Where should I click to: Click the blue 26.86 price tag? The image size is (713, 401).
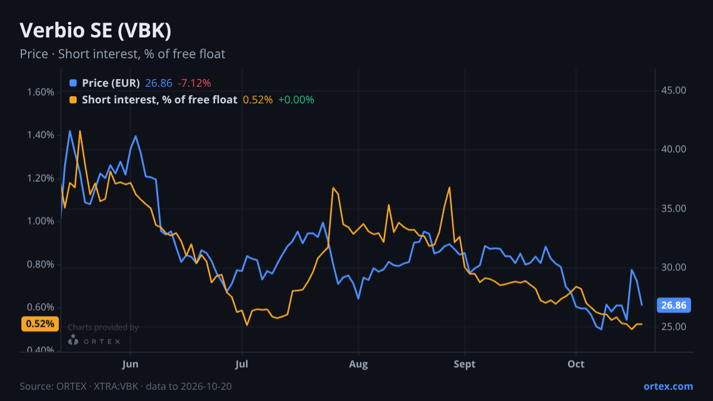tap(674, 305)
